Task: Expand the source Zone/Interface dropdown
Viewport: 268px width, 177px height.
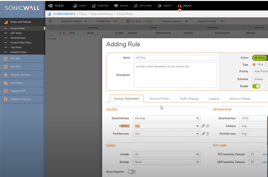Action: pyautogui.click(x=166, y=118)
